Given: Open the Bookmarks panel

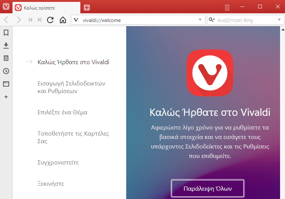Looking at the screenshot, I should pyautogui.click(x=6, y=33).
